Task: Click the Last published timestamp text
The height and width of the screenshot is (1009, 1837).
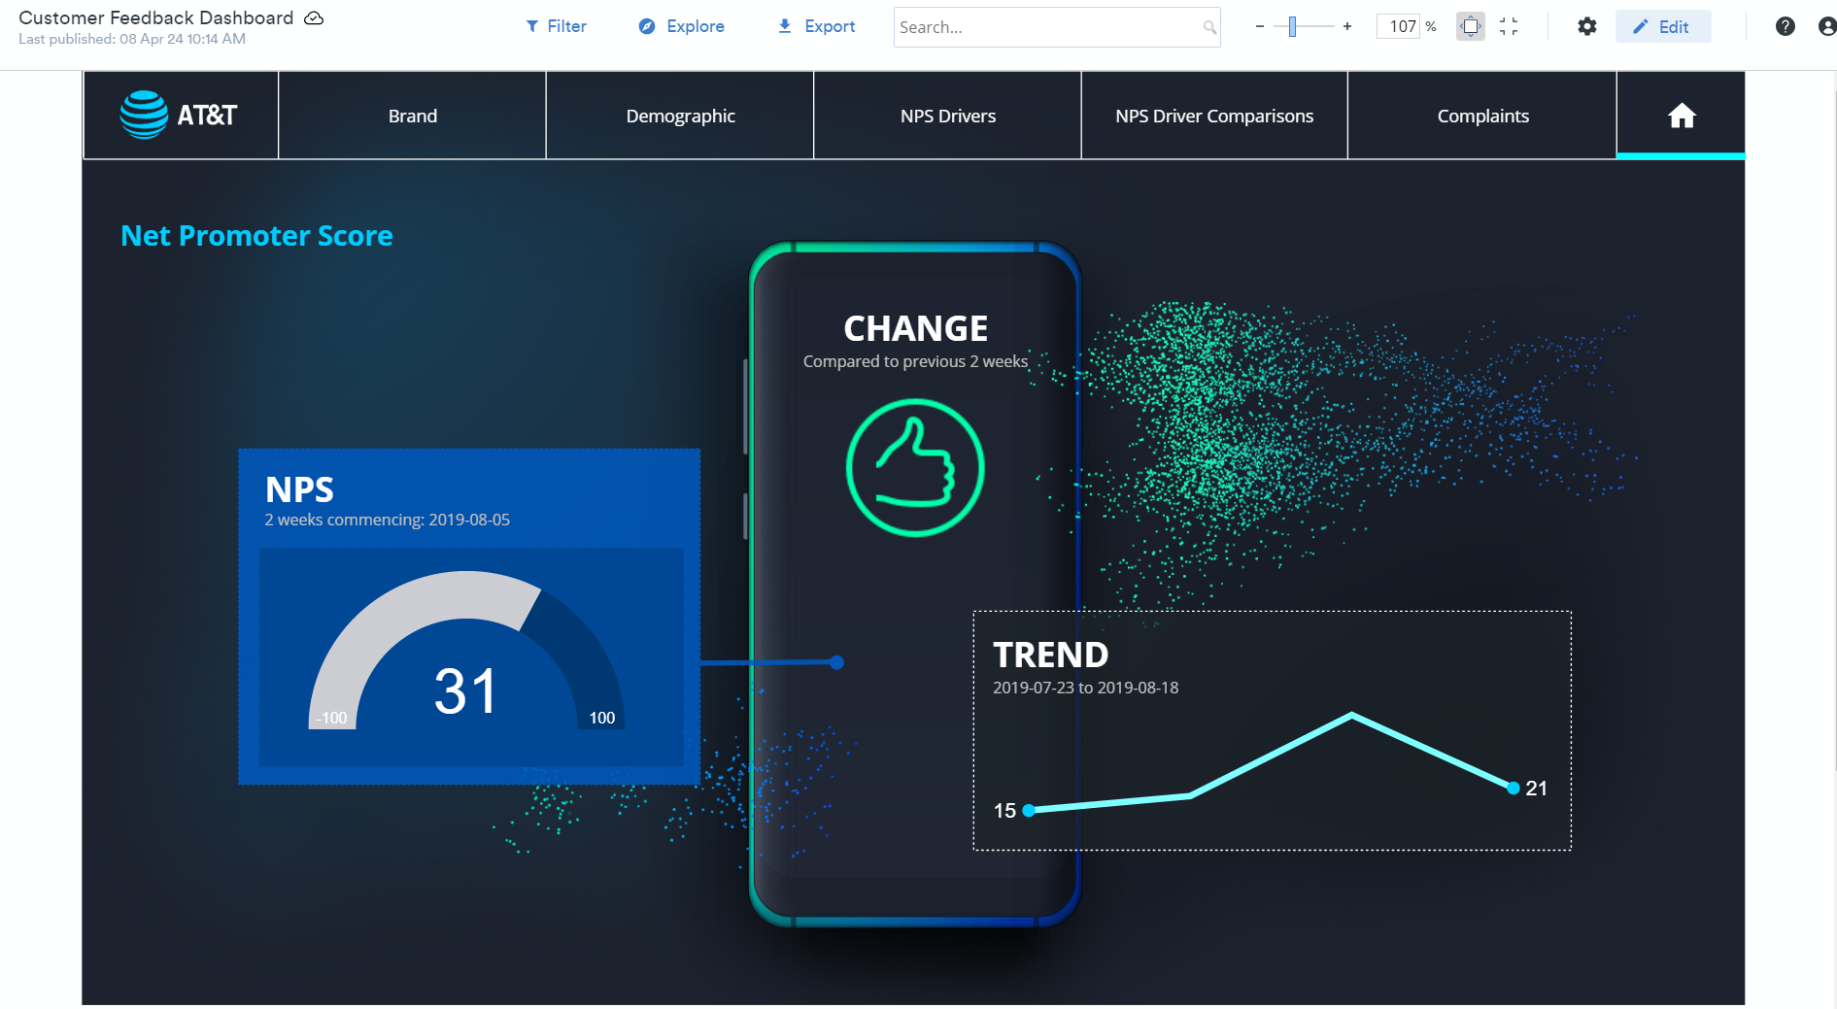Action: (132, 39)
